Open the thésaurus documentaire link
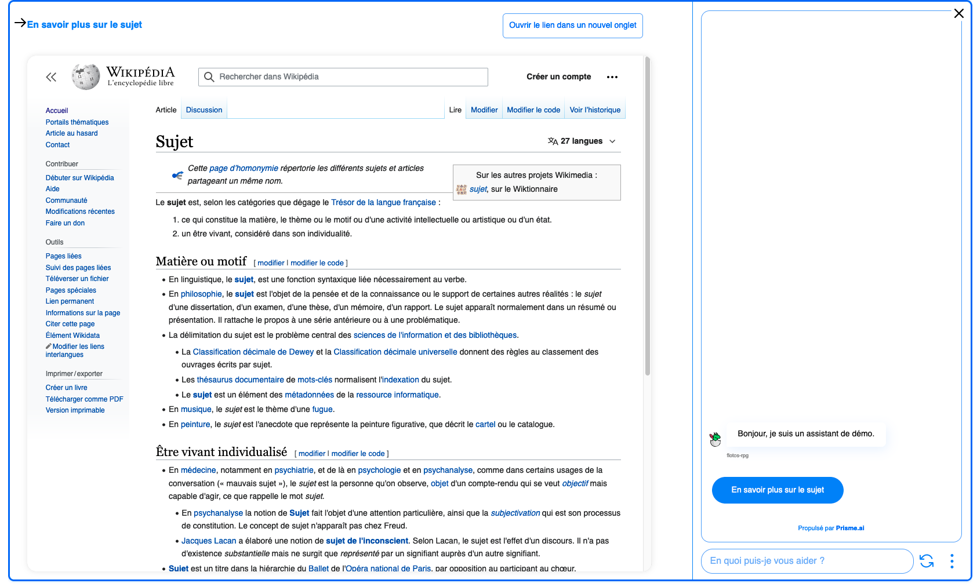 (x=240, y=380)
